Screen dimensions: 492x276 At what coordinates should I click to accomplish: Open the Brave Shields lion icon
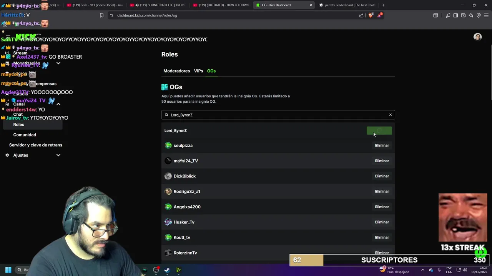point(371,15)
